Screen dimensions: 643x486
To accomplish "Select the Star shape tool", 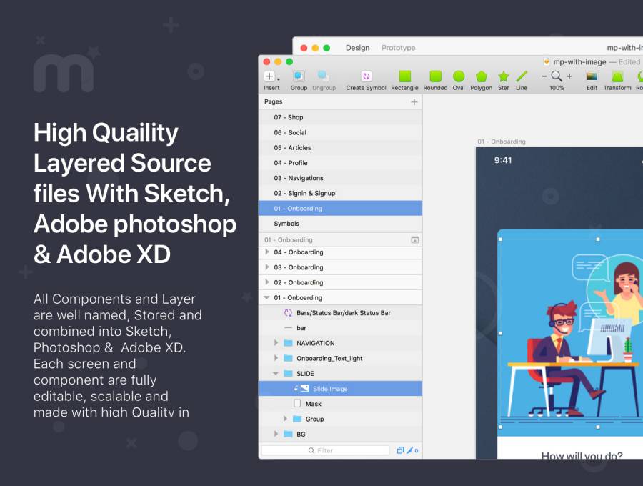I will [x=503, y=76].
